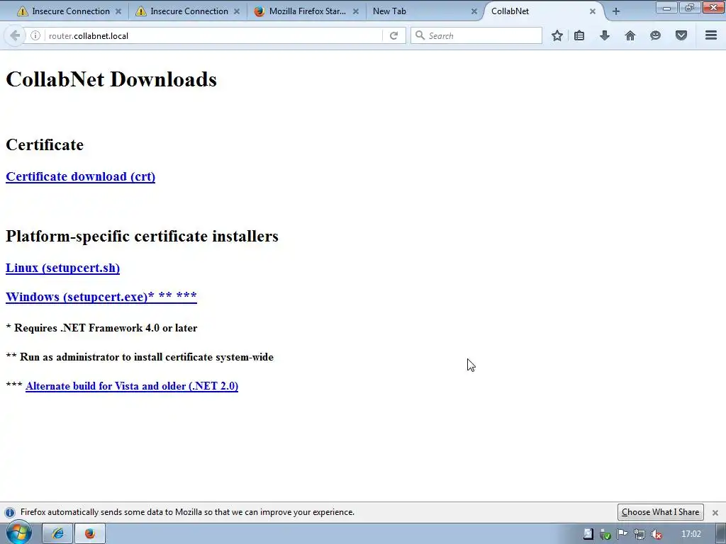Click the Requires .NET Framework 4.0 note
This screenshot has width=726, height=544.
pos(101,328)
